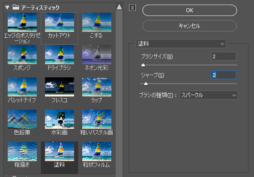
Task: Click the selected 塗料 filter thumbnail
Action: tap(60, 152)
